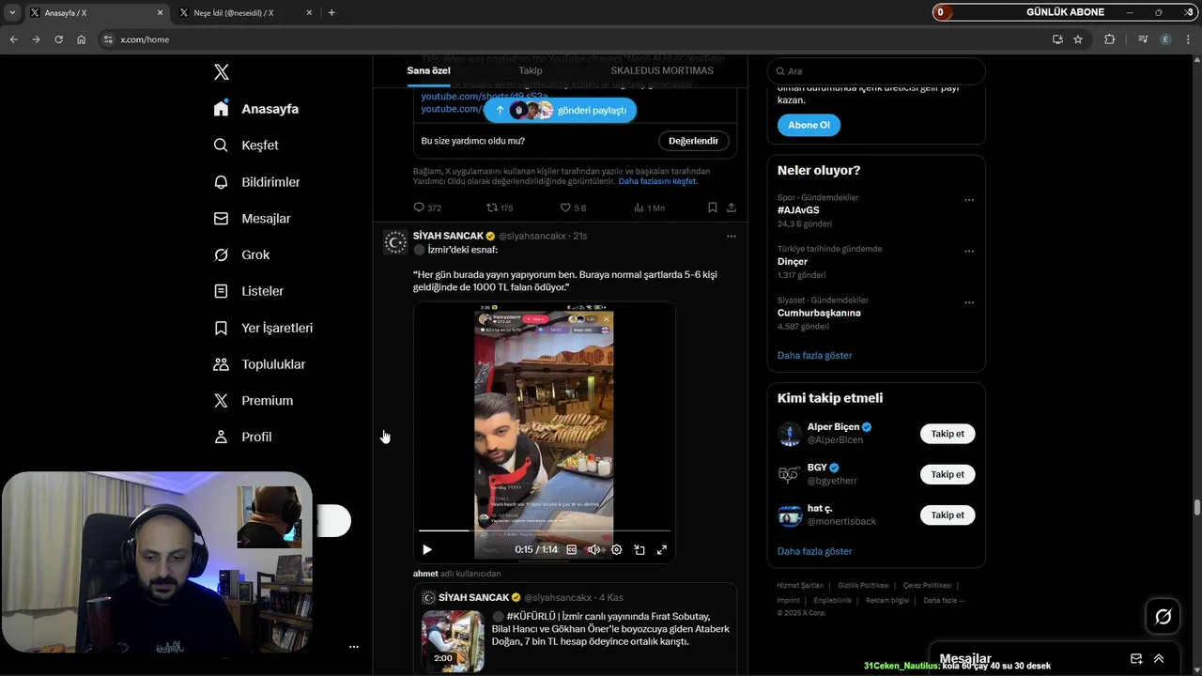The height and width of the screenshot is (676, 1202).
Task: Open Grok from the sidebar
Action: [x=241, y=255]
